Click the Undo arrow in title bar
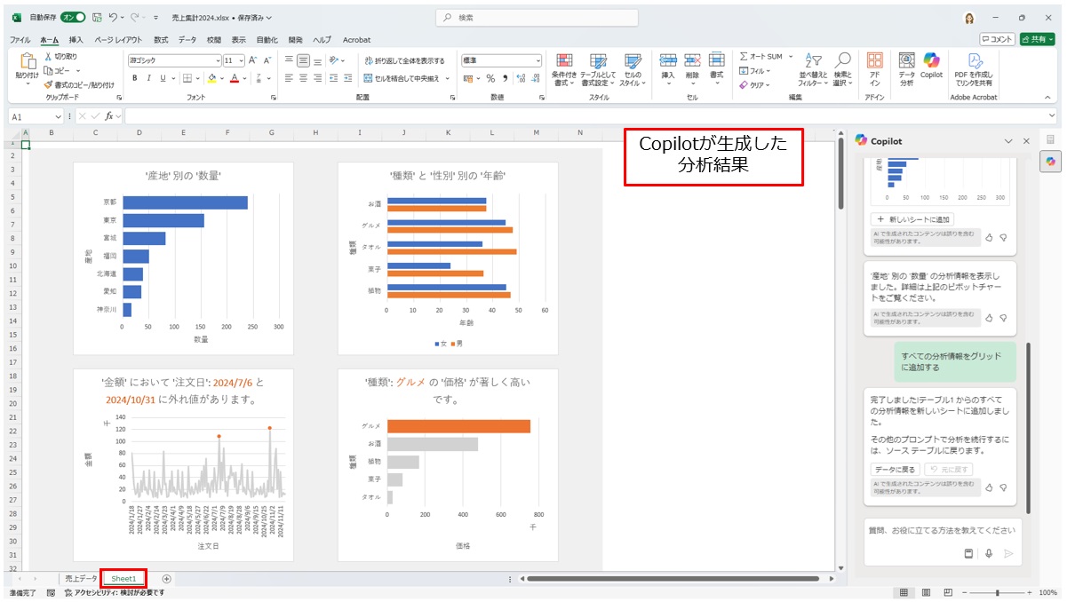Image resolution: width=1067 pixels, height=602 pixels. (113, 17)
